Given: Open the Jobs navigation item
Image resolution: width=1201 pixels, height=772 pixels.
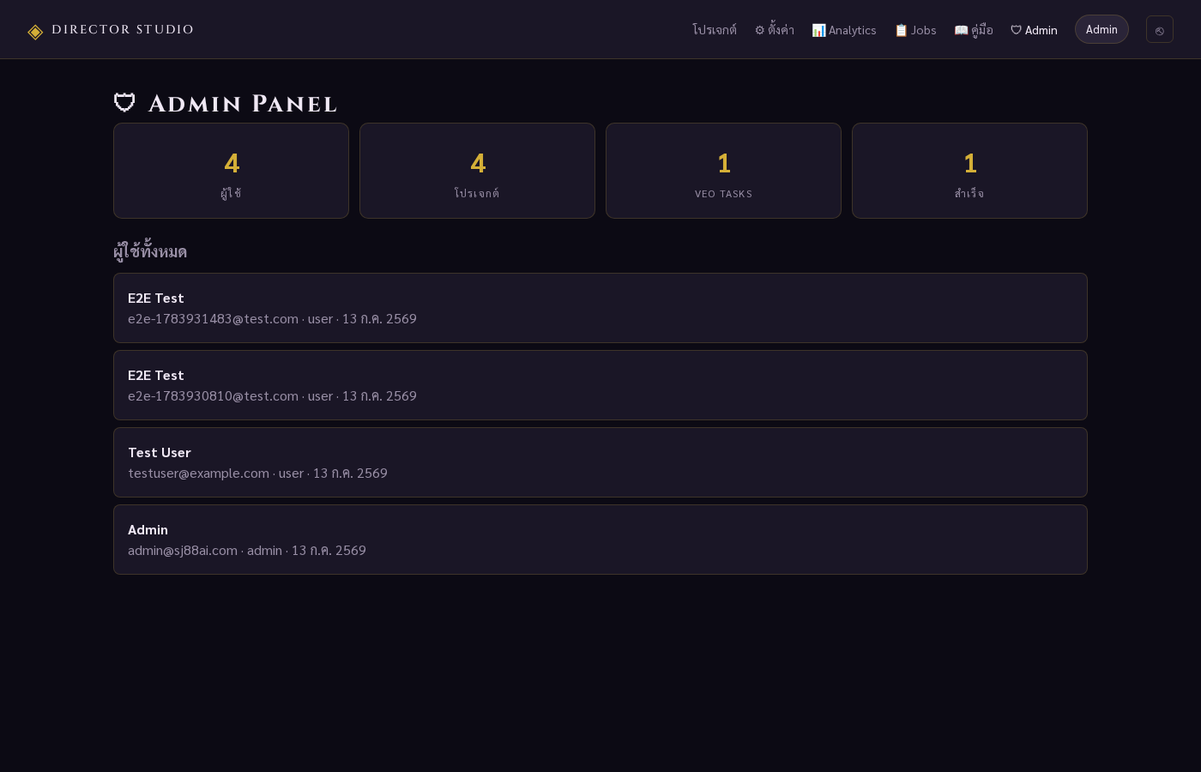Looking at the screenshot, I should pos(915,30).
